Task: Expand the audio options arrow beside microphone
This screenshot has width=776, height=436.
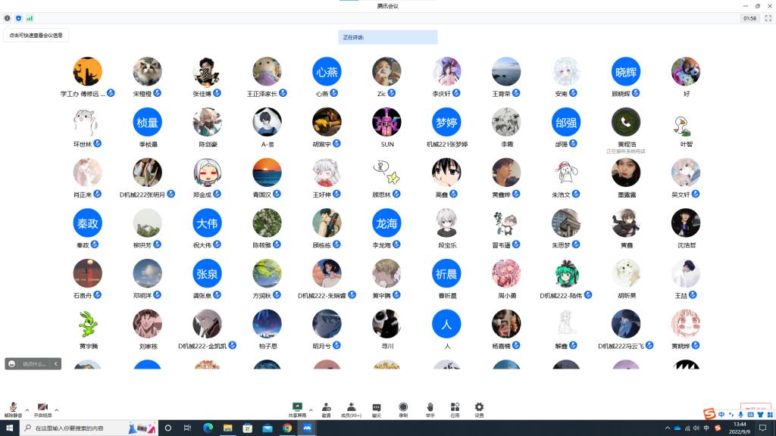Action: point(27,410)
